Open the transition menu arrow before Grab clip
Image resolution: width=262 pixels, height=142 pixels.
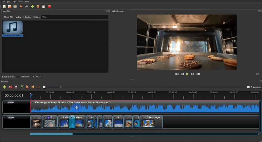coord(71,118)
